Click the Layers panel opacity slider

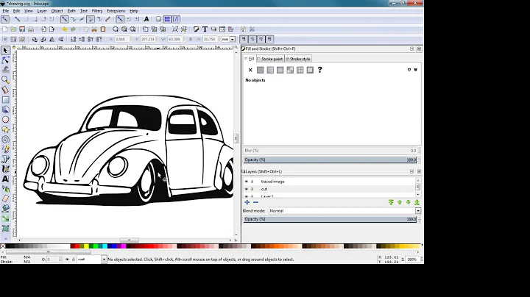pos(331,219)
